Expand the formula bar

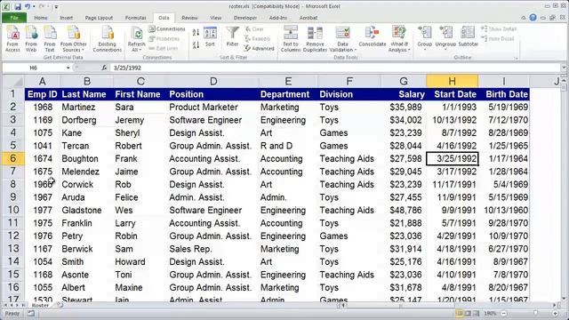pos(564,68)
